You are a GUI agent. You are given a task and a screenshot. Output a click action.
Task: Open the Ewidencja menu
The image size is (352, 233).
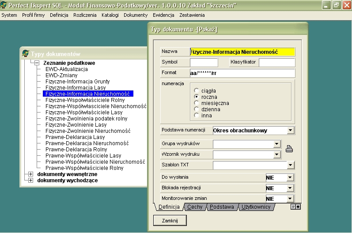(x=163, y=15)
